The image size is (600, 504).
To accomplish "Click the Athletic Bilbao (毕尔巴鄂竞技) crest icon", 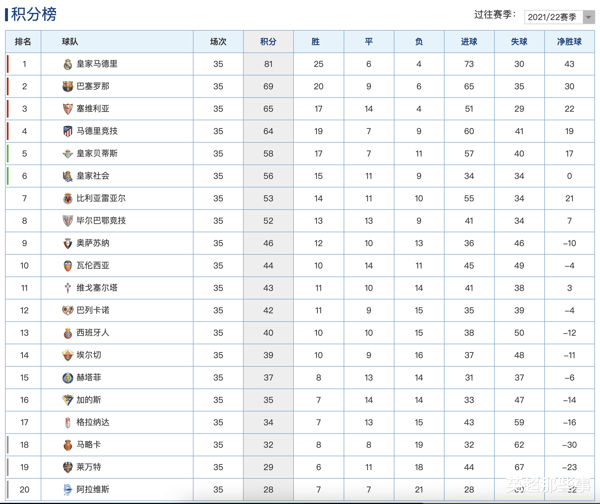I will click(68, 221).
